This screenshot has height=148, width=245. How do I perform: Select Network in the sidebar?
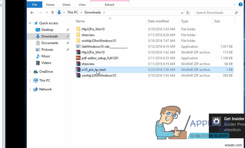click(45, 89)
